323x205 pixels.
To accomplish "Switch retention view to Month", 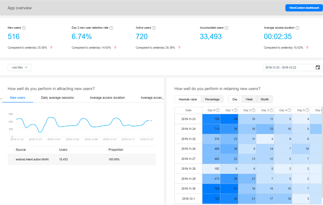I will tap(265, 99).
